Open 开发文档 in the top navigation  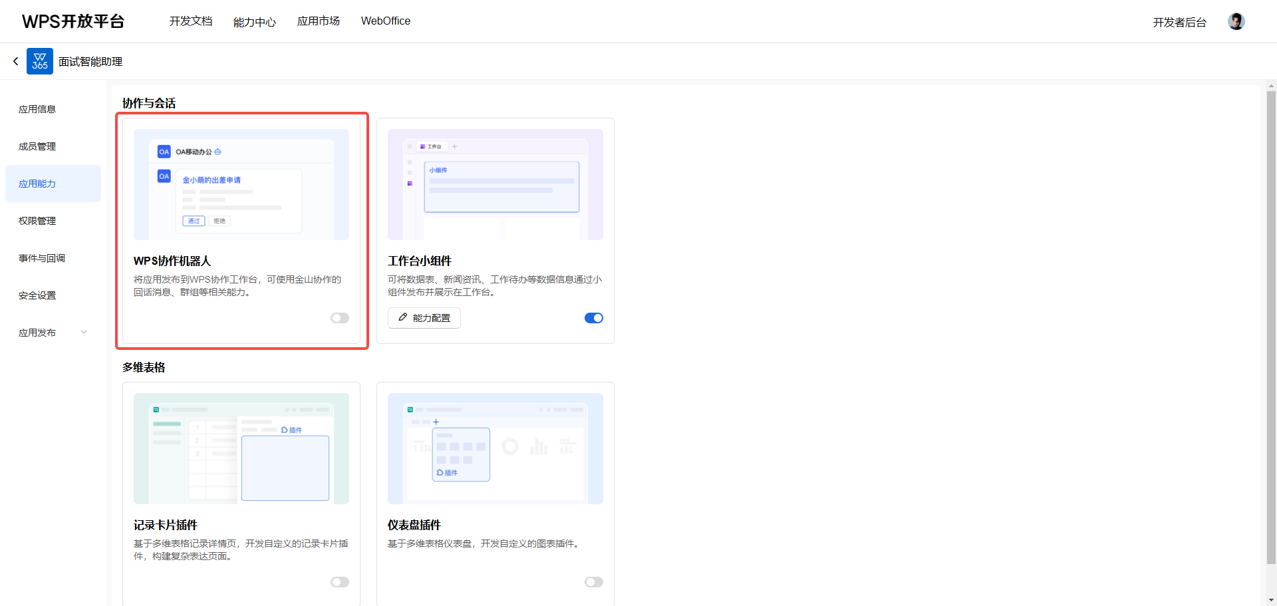coord(191,21)
